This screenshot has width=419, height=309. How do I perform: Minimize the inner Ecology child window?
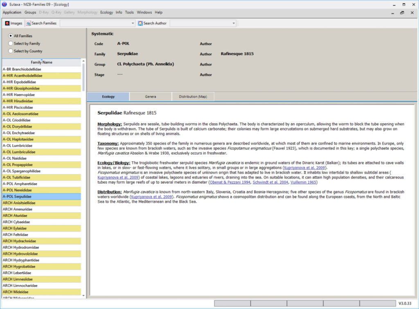point(392,13)
